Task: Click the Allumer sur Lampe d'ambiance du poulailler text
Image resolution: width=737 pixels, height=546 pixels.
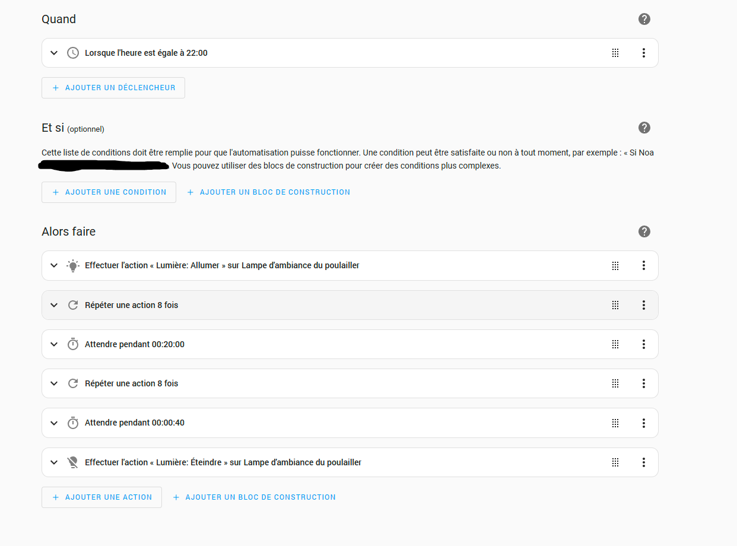Action: (x=222, y=265)
